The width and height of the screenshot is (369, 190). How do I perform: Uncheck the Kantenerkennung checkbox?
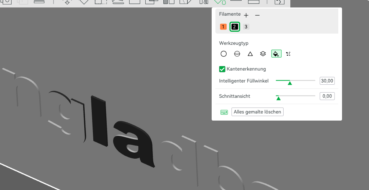point(222,69)
